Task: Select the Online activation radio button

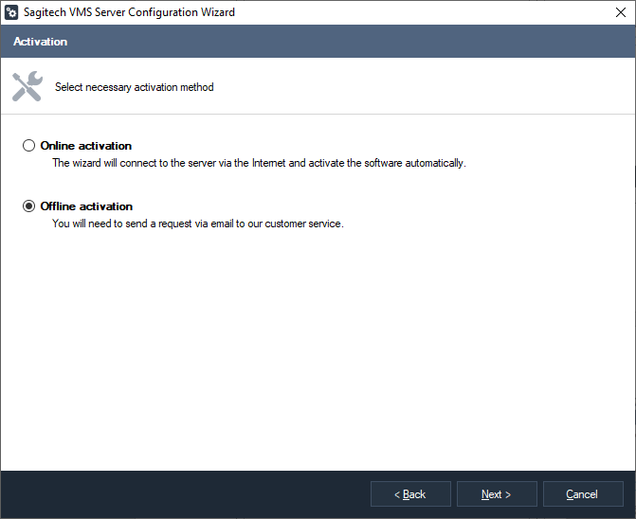Action: point(29,146)
